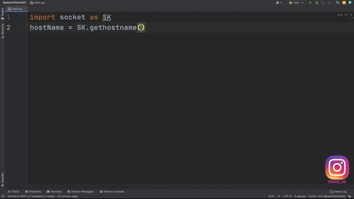
Task: Run the main configuration with the green play icon
Action: click(310, 3)
